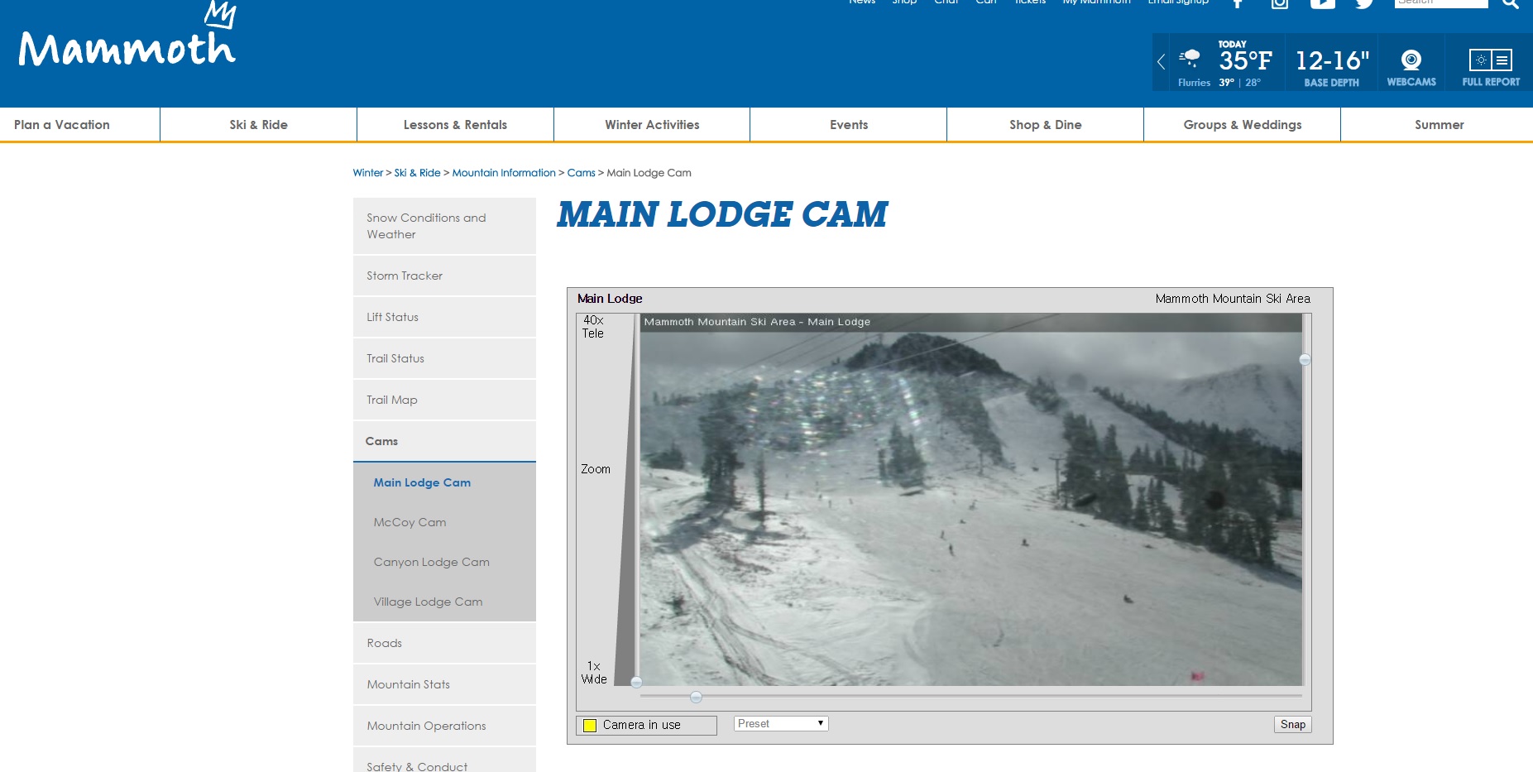Open Plan a Vacation menu
This screenshot has width=1533, height=772.
62,125
